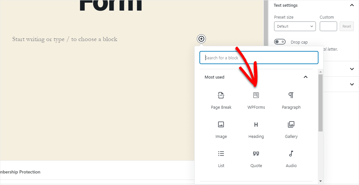The width and height of the screenshot is (359, 185).
Task: Insert a Paragraph block
Action: (x=291, y=100)
